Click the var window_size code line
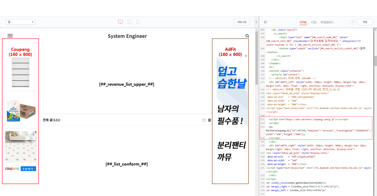Screen dimensions: 377x196 tap(296, 183)
